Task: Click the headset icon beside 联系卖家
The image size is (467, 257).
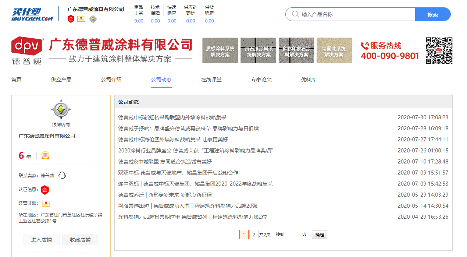Action: point(62,175)
